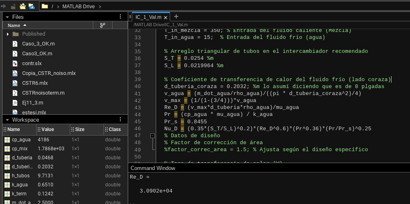This screenshot has width=410, height=204.
Task: Add a new editor tab
Action: click(176, 16)
